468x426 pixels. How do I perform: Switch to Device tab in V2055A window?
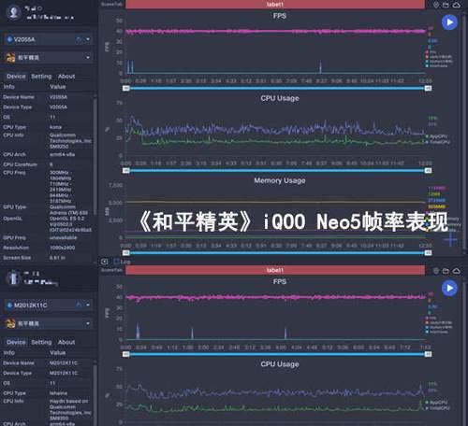(x=16, y=77)
